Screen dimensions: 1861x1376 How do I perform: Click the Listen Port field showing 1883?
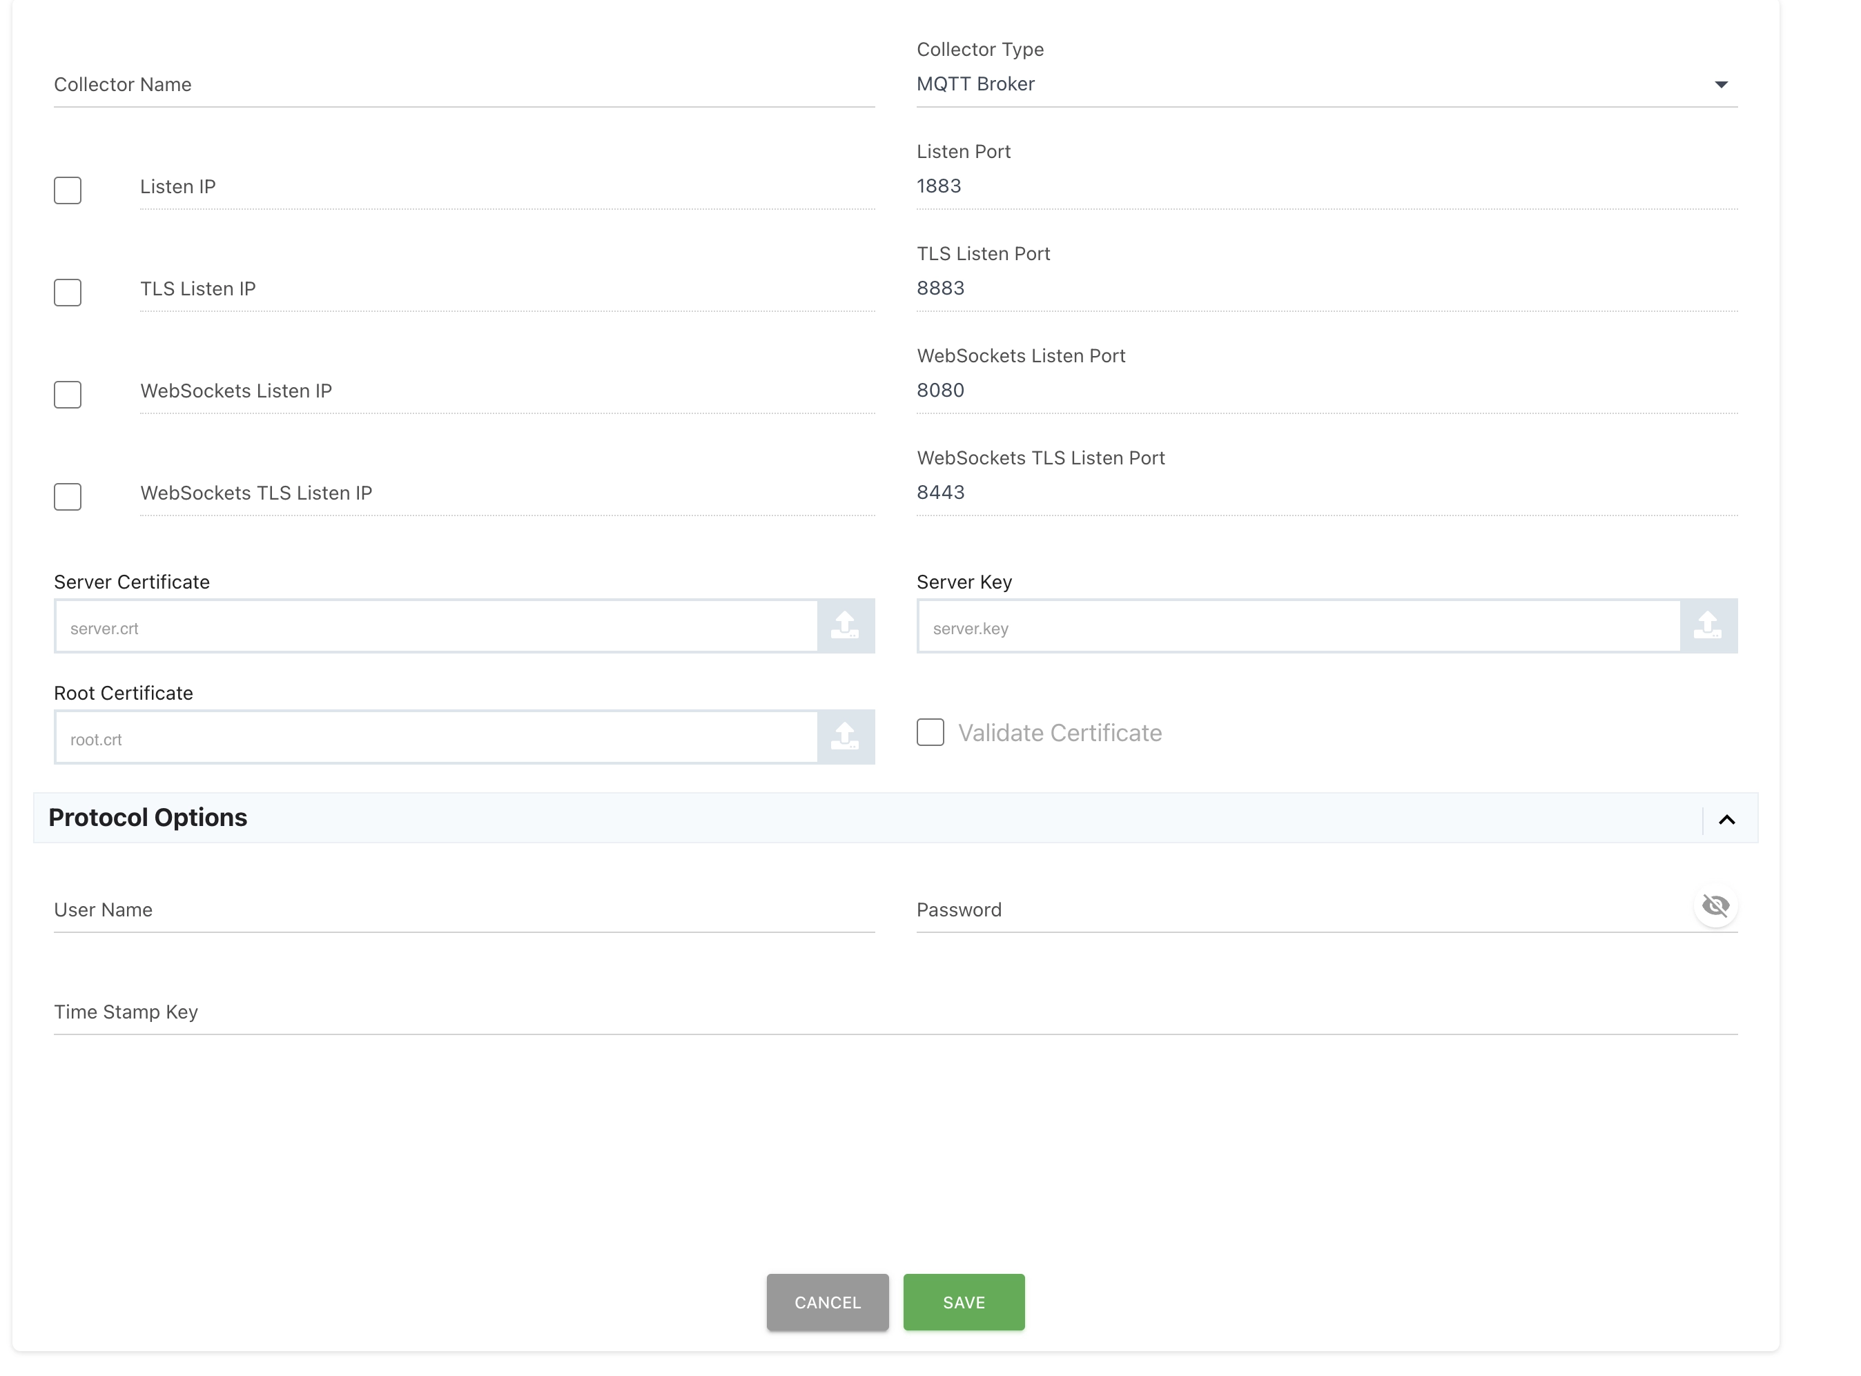coord(1325,186)
